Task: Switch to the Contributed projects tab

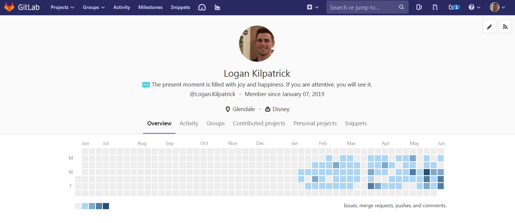Action: pyautogui.click(x=259, y=123)
